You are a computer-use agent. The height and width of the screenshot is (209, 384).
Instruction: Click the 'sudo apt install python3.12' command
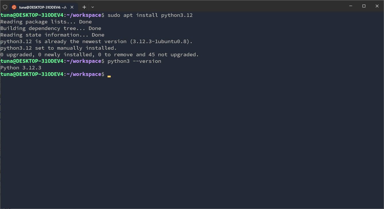tap(150, 15)
